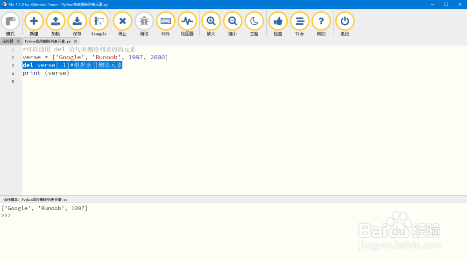The image size is (467, 261).
Task: Open the Example browser
Action: click(99, 24)
